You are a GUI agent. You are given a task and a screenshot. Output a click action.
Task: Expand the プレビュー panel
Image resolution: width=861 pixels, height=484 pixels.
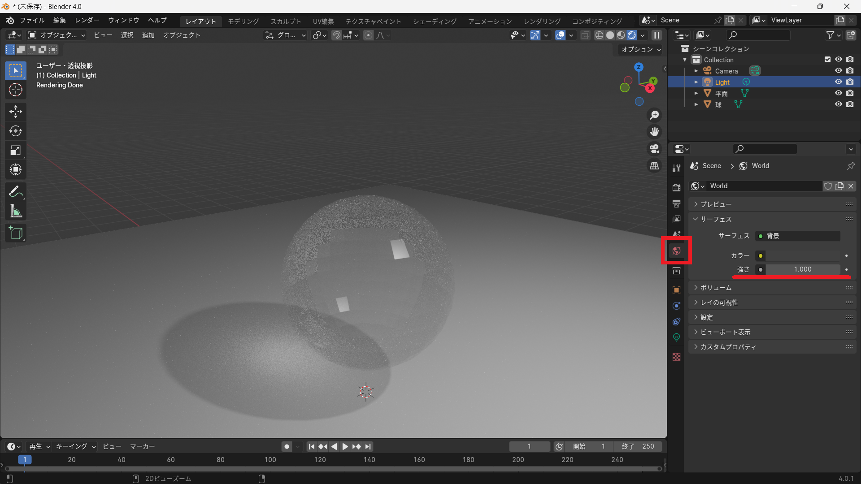pos(772,204)
